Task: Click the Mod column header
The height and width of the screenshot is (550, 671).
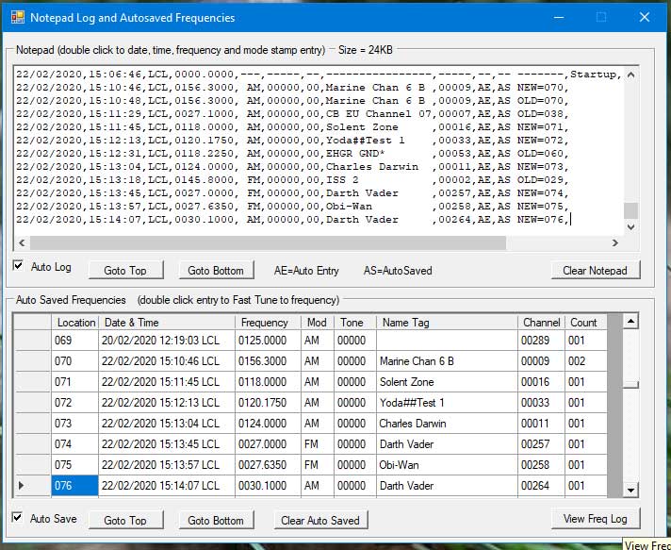Action: pos(317,322)
